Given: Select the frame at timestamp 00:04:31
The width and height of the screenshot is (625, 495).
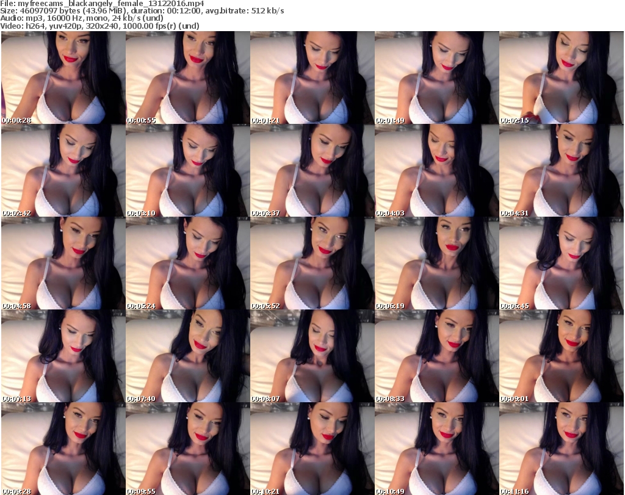Looking at the screenshot, I should click(562, 170).
